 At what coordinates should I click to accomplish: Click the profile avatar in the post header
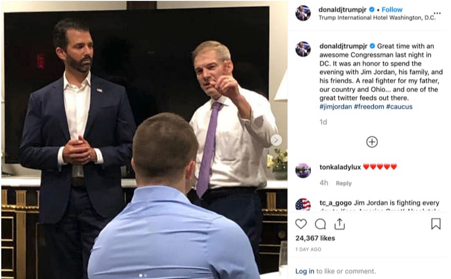pyautogui.click(x=303, y=13)
